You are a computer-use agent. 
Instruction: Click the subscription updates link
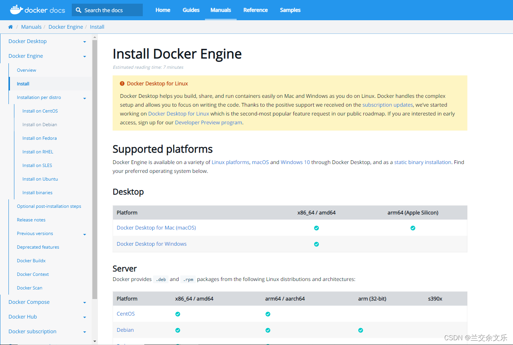pyautogui.click(x=388, y=105)
